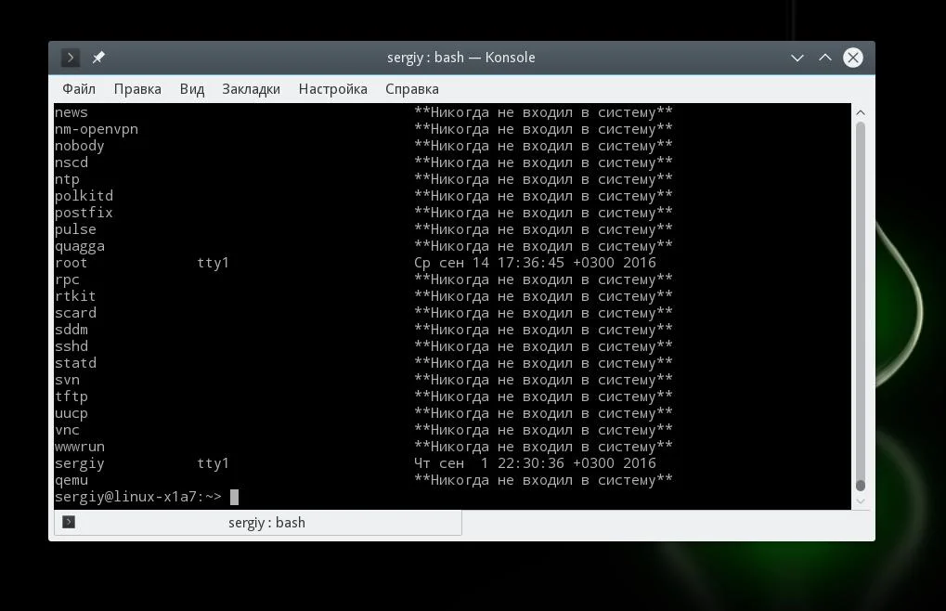946x611 pixels.
Task: Open the Правка menu
Action: click(137, 88)
